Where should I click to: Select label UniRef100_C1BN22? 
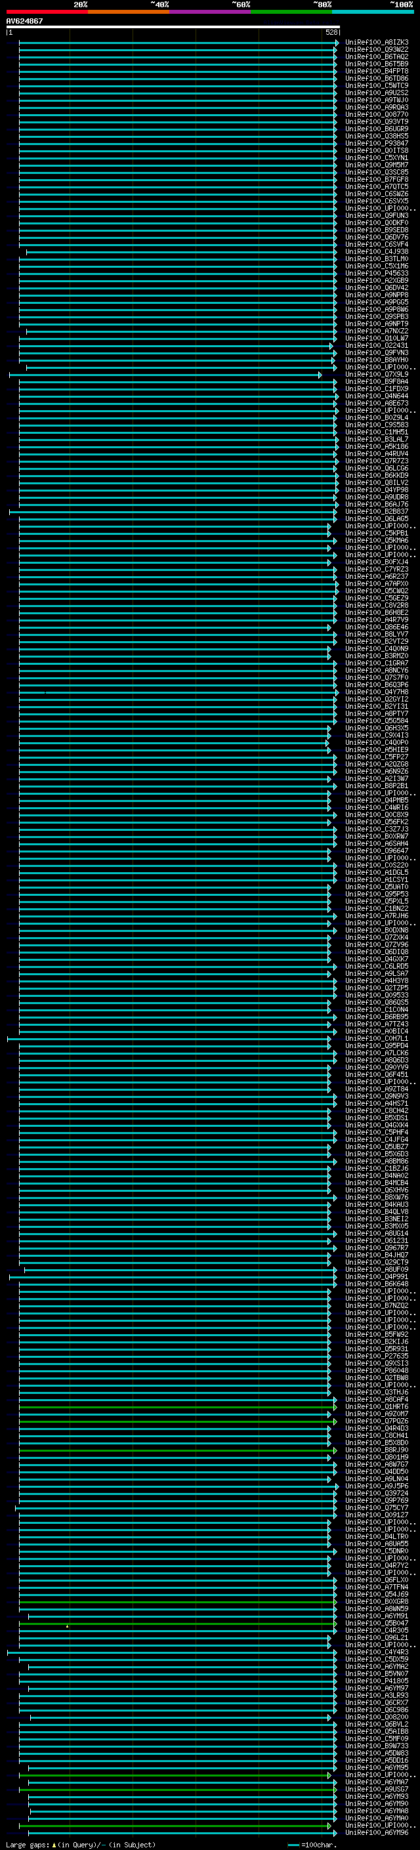click(x=377, y=908)
